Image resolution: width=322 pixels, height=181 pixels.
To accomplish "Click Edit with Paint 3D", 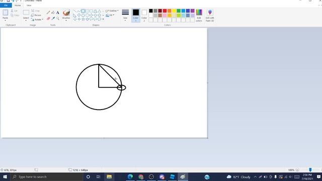I will point(210,16).
